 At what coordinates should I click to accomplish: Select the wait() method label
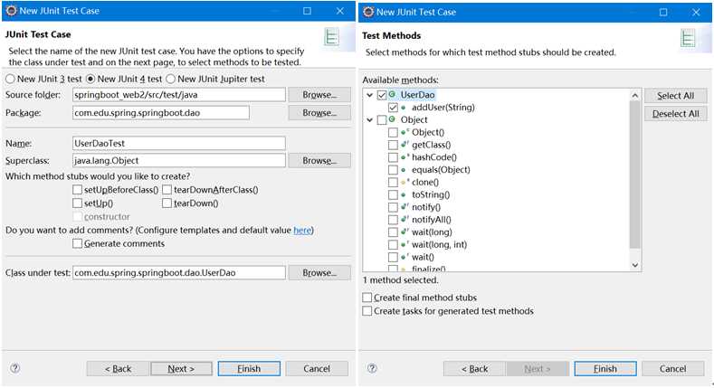(x=423, y=258)
